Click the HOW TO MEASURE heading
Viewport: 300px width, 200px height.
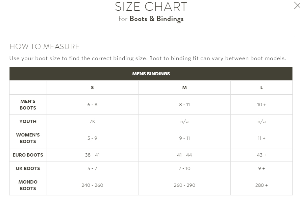44,46
